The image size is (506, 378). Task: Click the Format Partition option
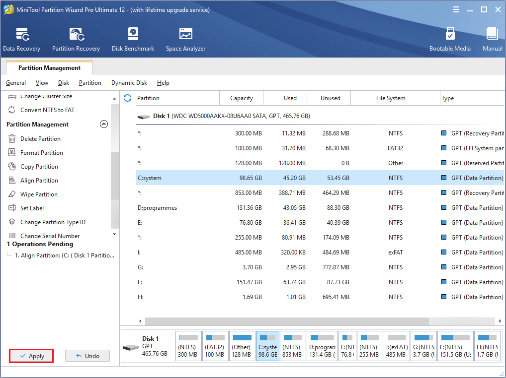click(42, 153)
